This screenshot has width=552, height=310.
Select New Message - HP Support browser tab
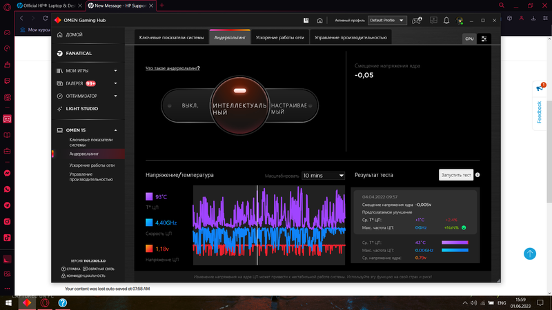[120, 6]
